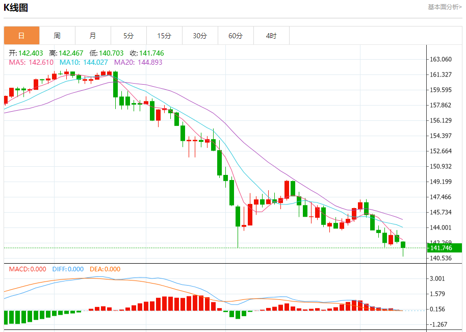Viewport: 466px width, 332px height.
Task: Click the 150.932 price axis label
Action: [441, 166]
